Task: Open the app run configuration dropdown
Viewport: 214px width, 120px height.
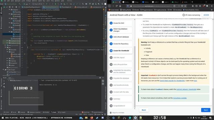Action: pyautogui.click(x=27, y=4)
